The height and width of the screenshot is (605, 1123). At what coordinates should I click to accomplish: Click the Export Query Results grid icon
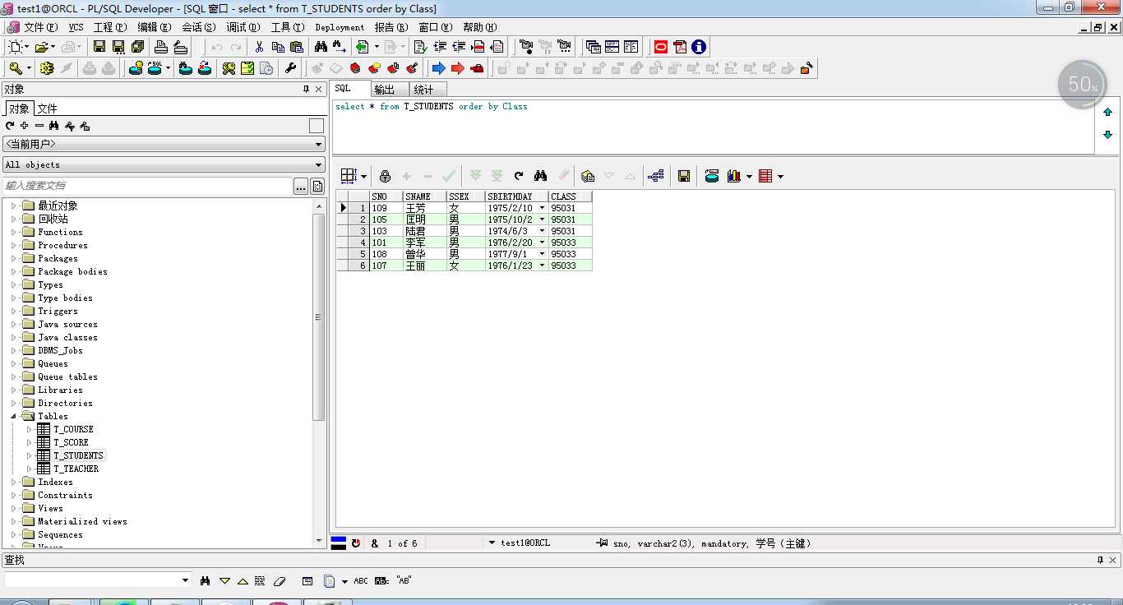click(x=765, y=176)
